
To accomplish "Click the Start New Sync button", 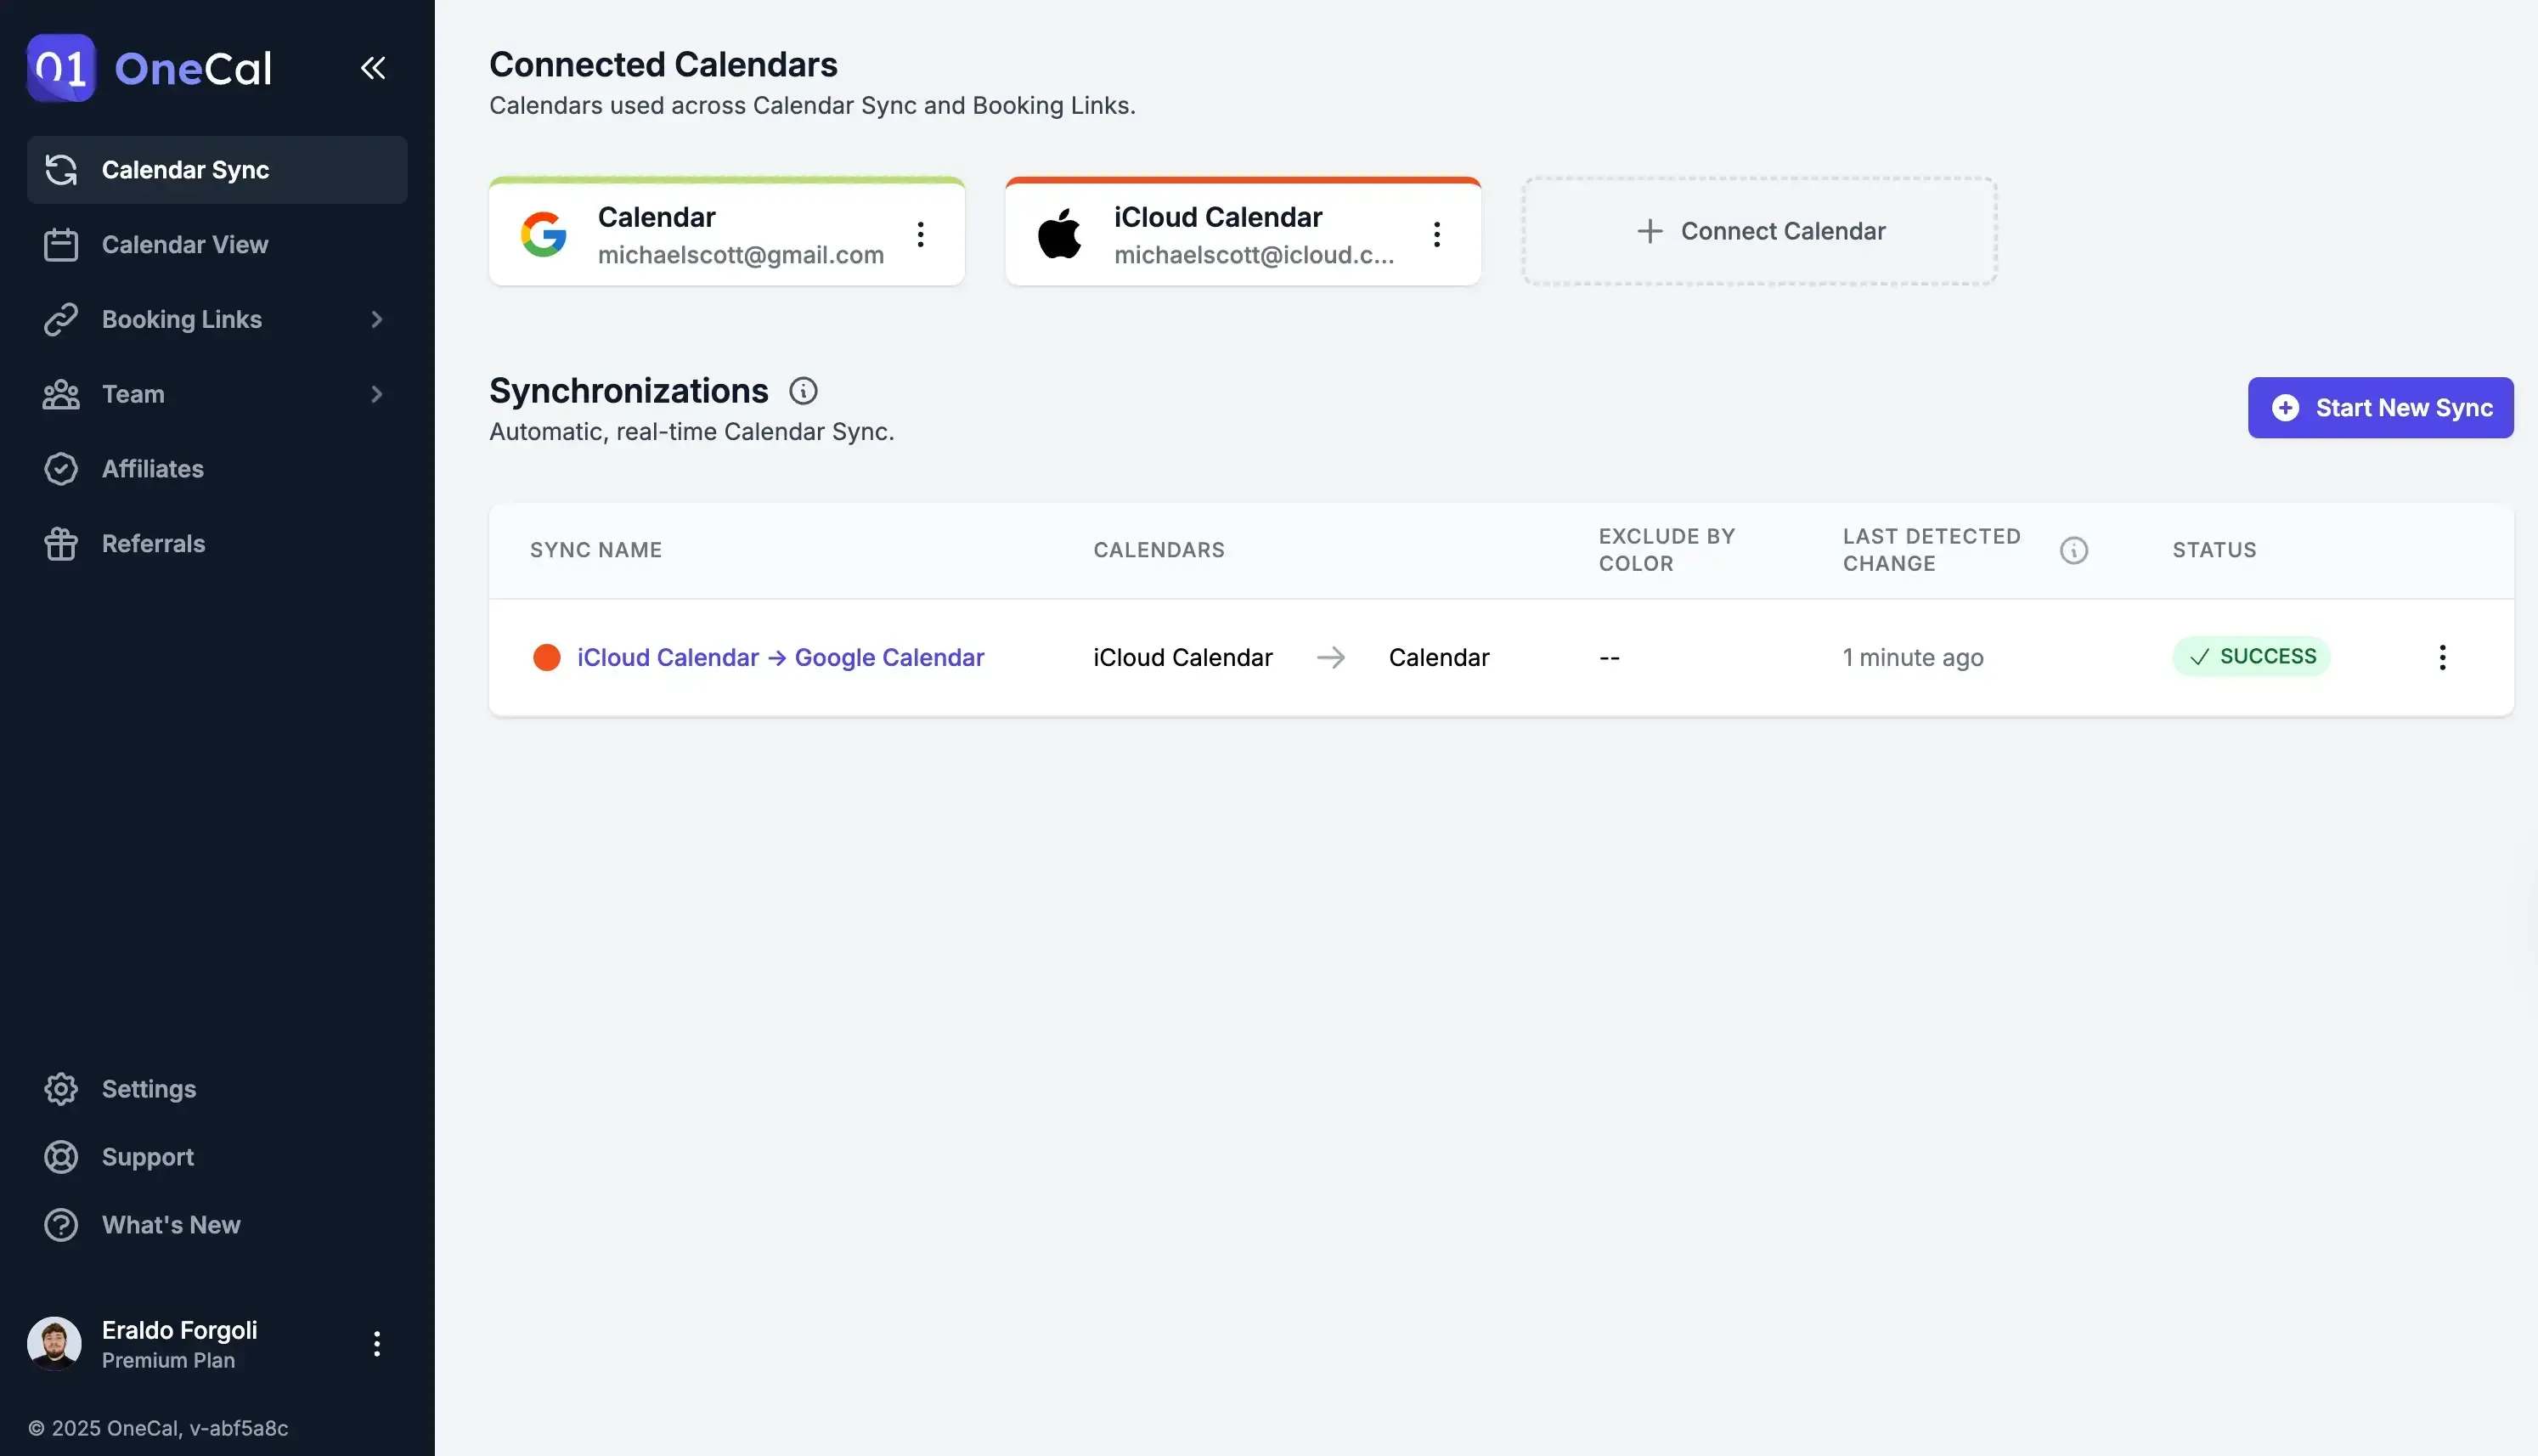I will [x=2380, y=408].
